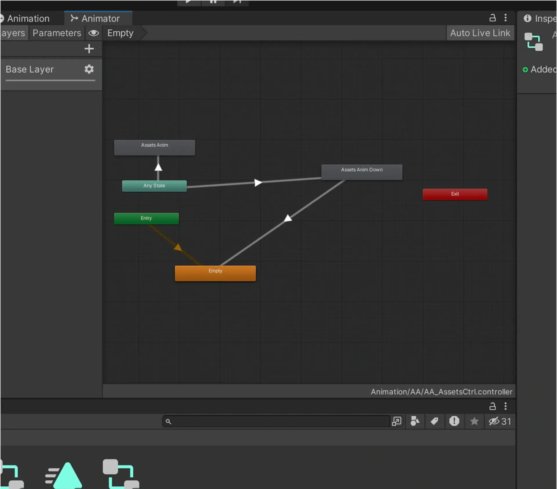Open the Project panel three-dot menu
The width and height of the screenshot is (557, 489).
(x=505, y=406)
